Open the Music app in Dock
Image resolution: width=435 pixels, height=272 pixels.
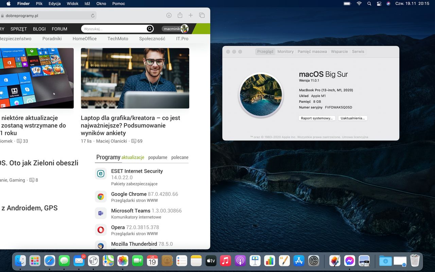pyautogui.click(x=225, y=261)
